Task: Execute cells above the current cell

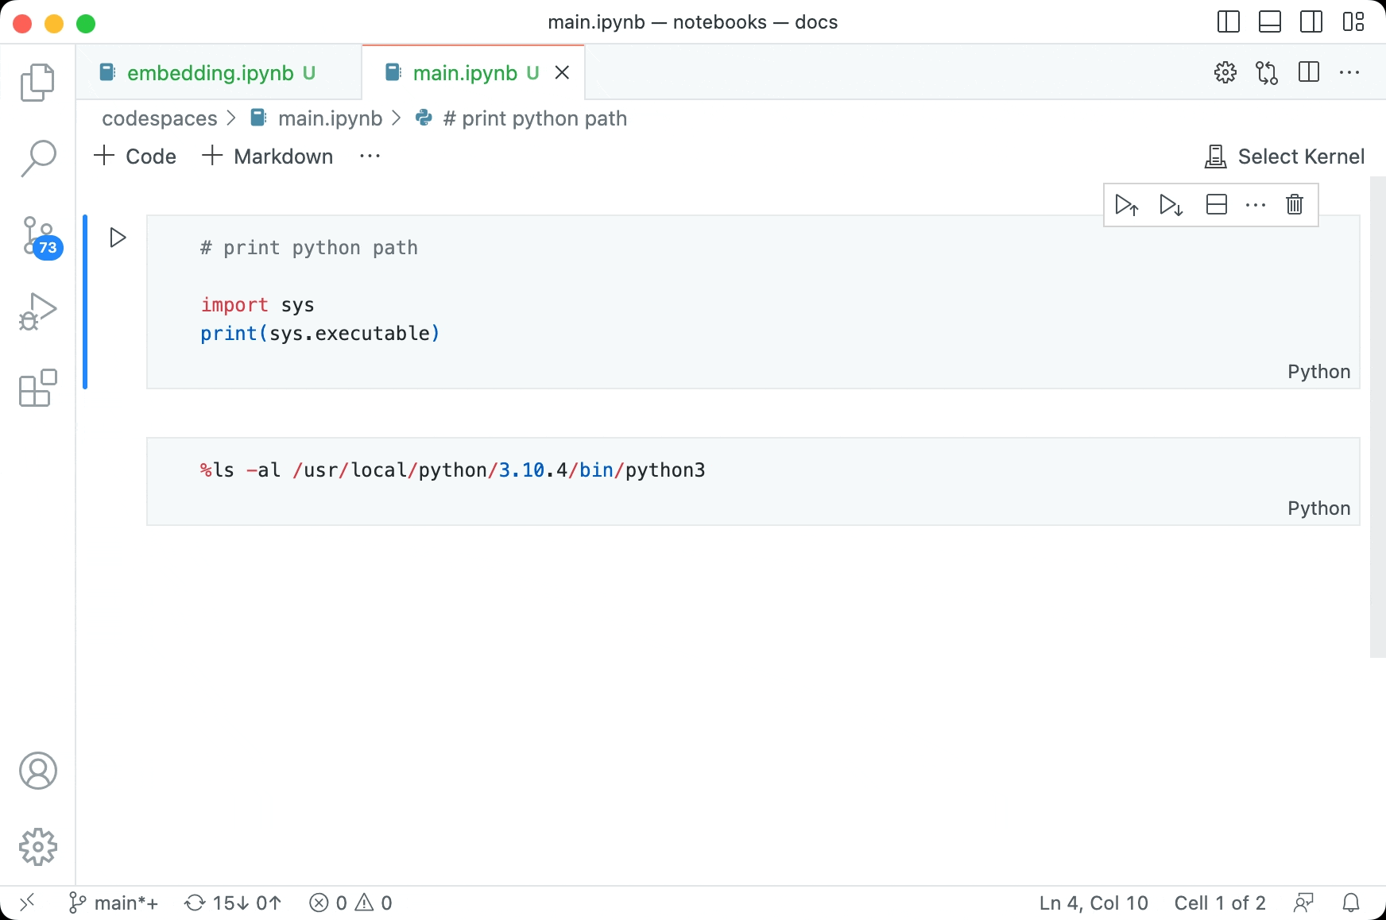Action: point(1127,204)
